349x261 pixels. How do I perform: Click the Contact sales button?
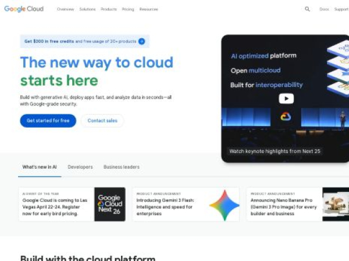click(102, 121)
